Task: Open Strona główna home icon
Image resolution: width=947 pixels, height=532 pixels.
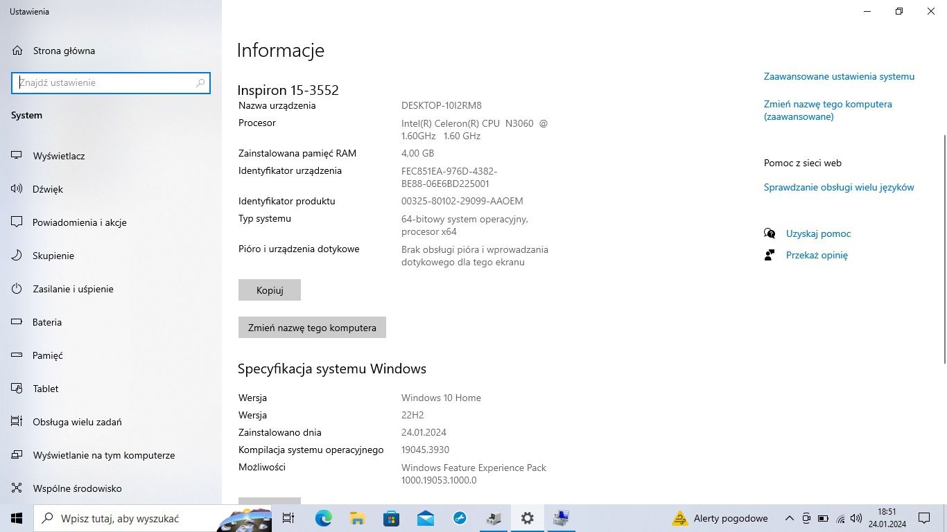Action: pyautogui.click(x=17, y=51)
